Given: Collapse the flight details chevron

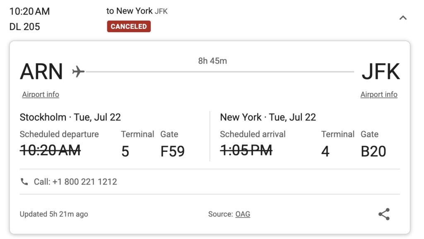Looking at the screenshot, I should click(403, 18).
